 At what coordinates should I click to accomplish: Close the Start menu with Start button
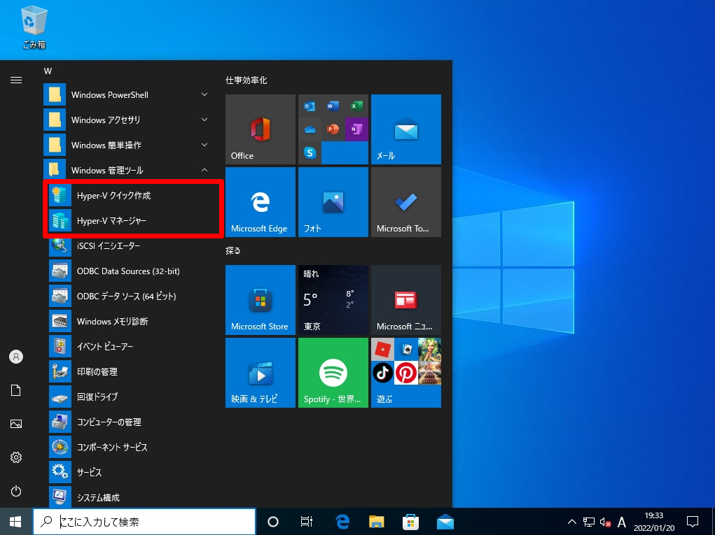[16, 522]
